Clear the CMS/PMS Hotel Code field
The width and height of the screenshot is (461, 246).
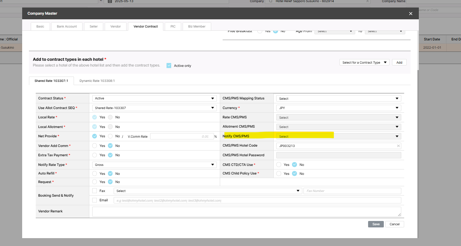(398, 146)
